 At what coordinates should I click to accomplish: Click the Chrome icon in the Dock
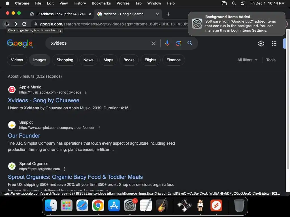[98, 205]
